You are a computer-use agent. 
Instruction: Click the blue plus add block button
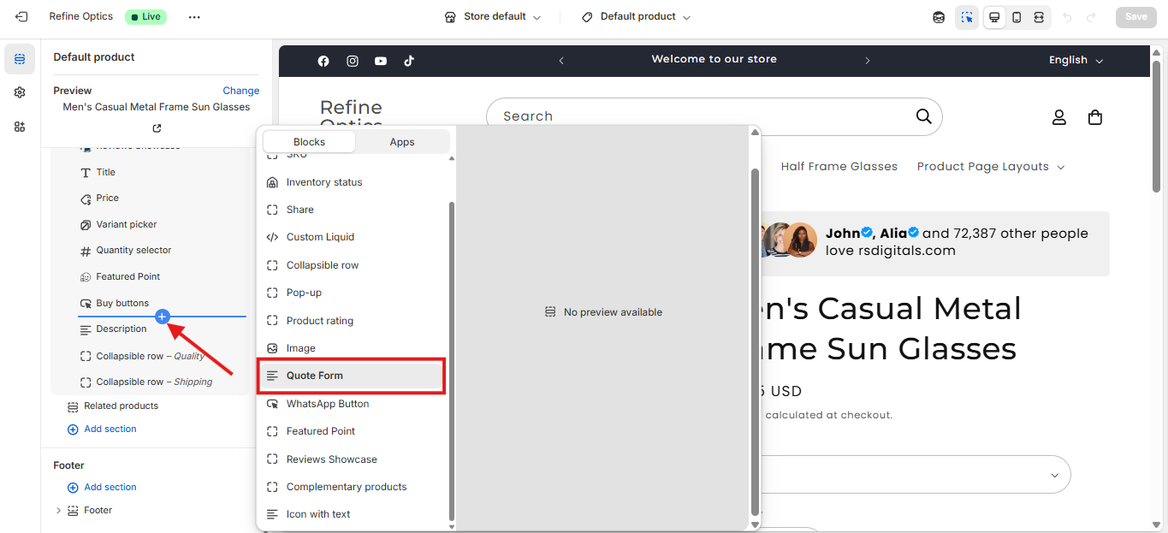(162, 317)
